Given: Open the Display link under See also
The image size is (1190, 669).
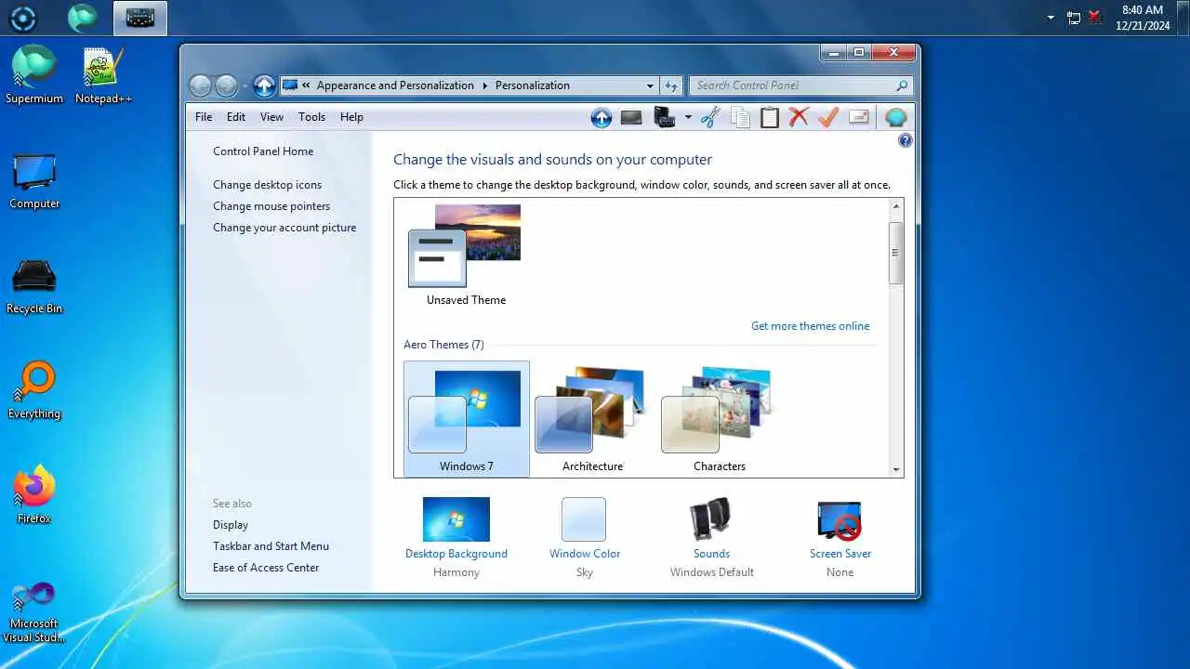Looking at the screenshot, I should [231, 525].
